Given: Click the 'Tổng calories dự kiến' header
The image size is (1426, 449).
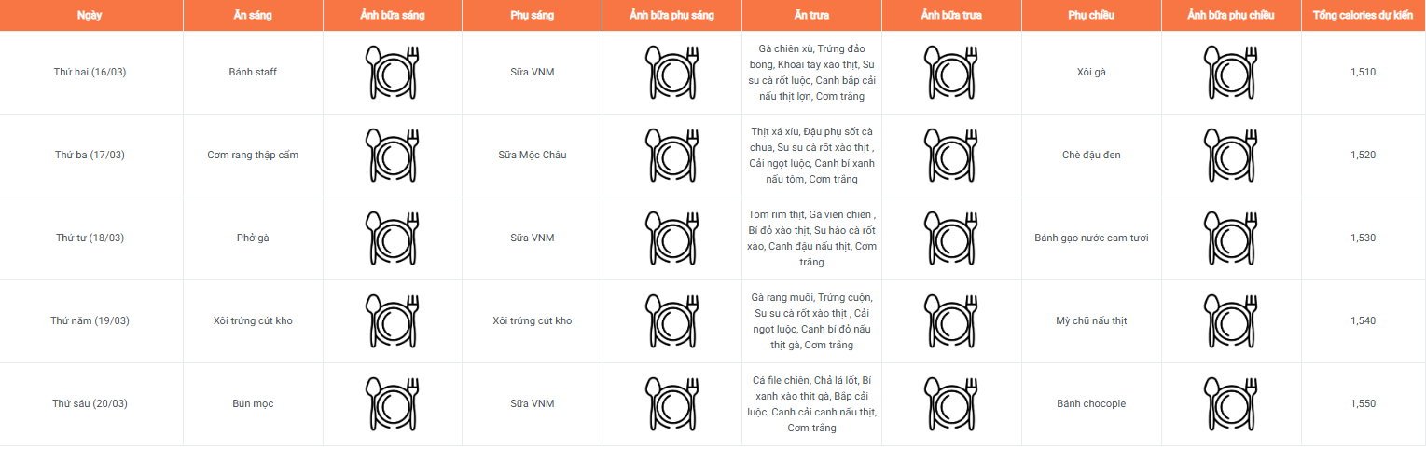Looking at the screenshot, I should pos(1363,16).
